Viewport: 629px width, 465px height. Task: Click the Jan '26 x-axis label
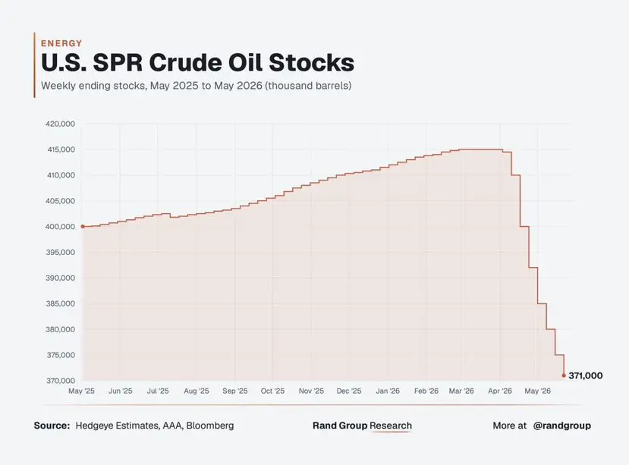(388, 391)
